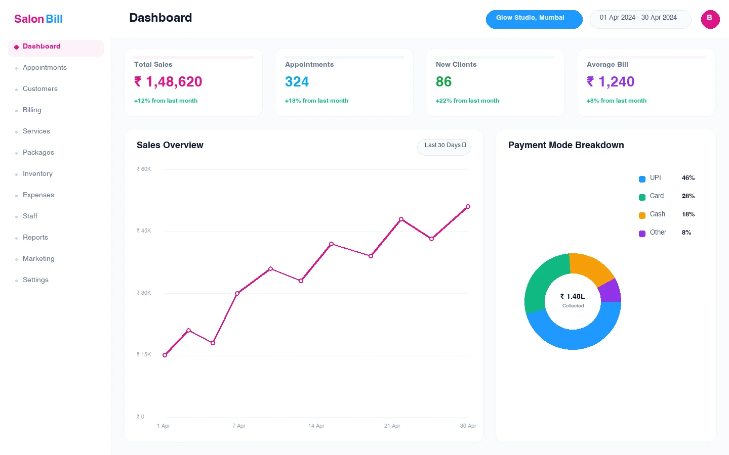Click the 46% UPI value
The width and height of the screenshot is (729, 455).
tap(688, 178)
